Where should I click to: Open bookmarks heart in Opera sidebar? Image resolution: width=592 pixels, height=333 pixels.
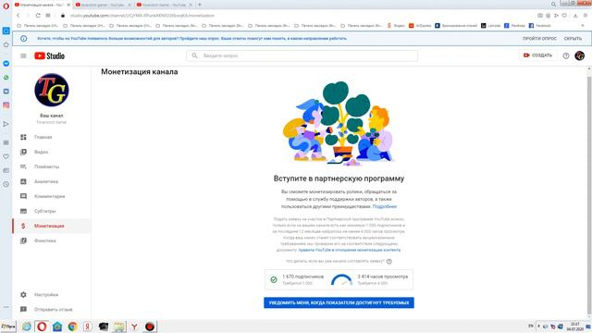click(x=6, y=156)
